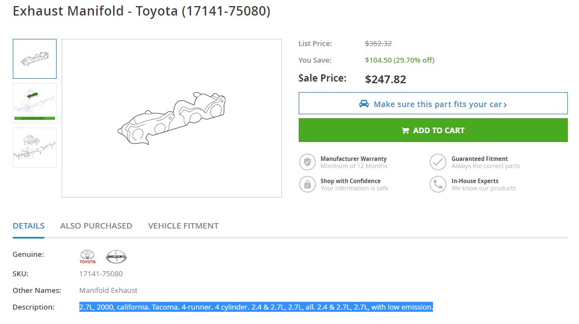Viewport: 579px width, 324px height.
Task: Click the Scion brand logo
Action: [x=117, y=256]
